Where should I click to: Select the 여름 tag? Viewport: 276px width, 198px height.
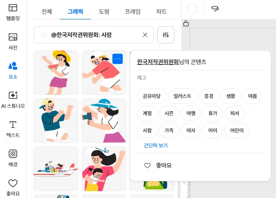[252, 96]
